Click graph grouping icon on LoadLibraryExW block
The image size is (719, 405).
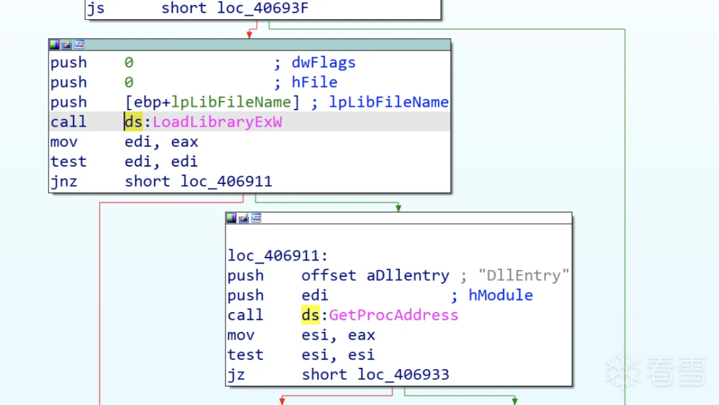(x=79, y=45)
